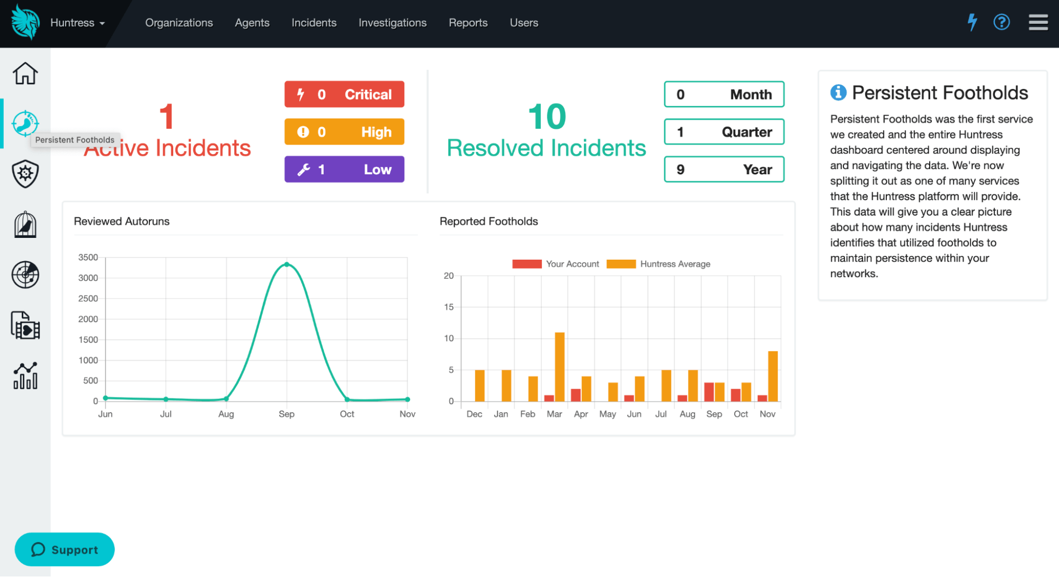1059x577 pixels.
Task: Go to the Organizations menu item
Action: 179,23
